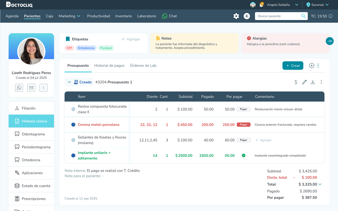Click Pagar for Sellantes row
This screenshot has width=338, height=211.
click(243, 140)
